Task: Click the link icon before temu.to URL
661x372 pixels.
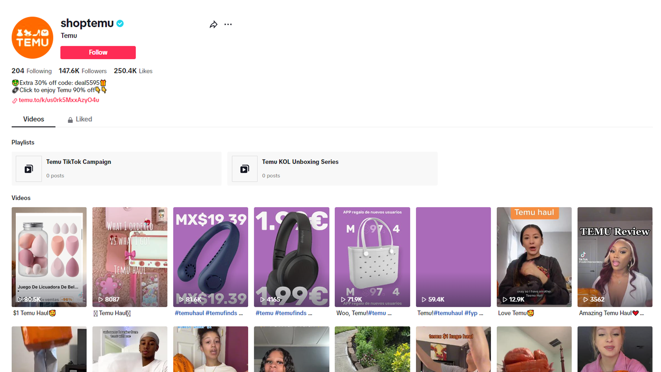Action: 15,101
